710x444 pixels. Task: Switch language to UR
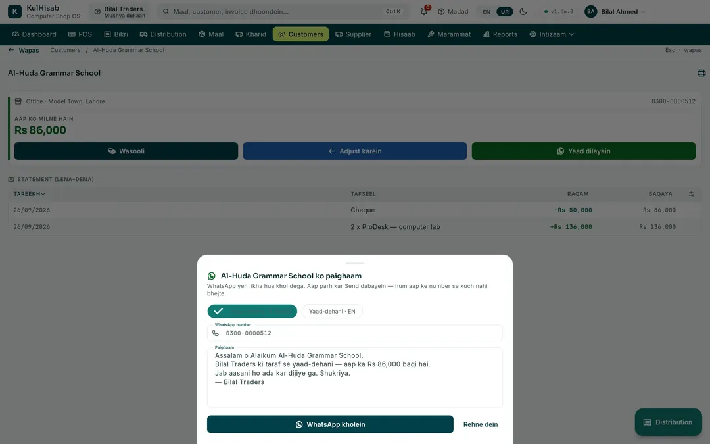[504, 11]
